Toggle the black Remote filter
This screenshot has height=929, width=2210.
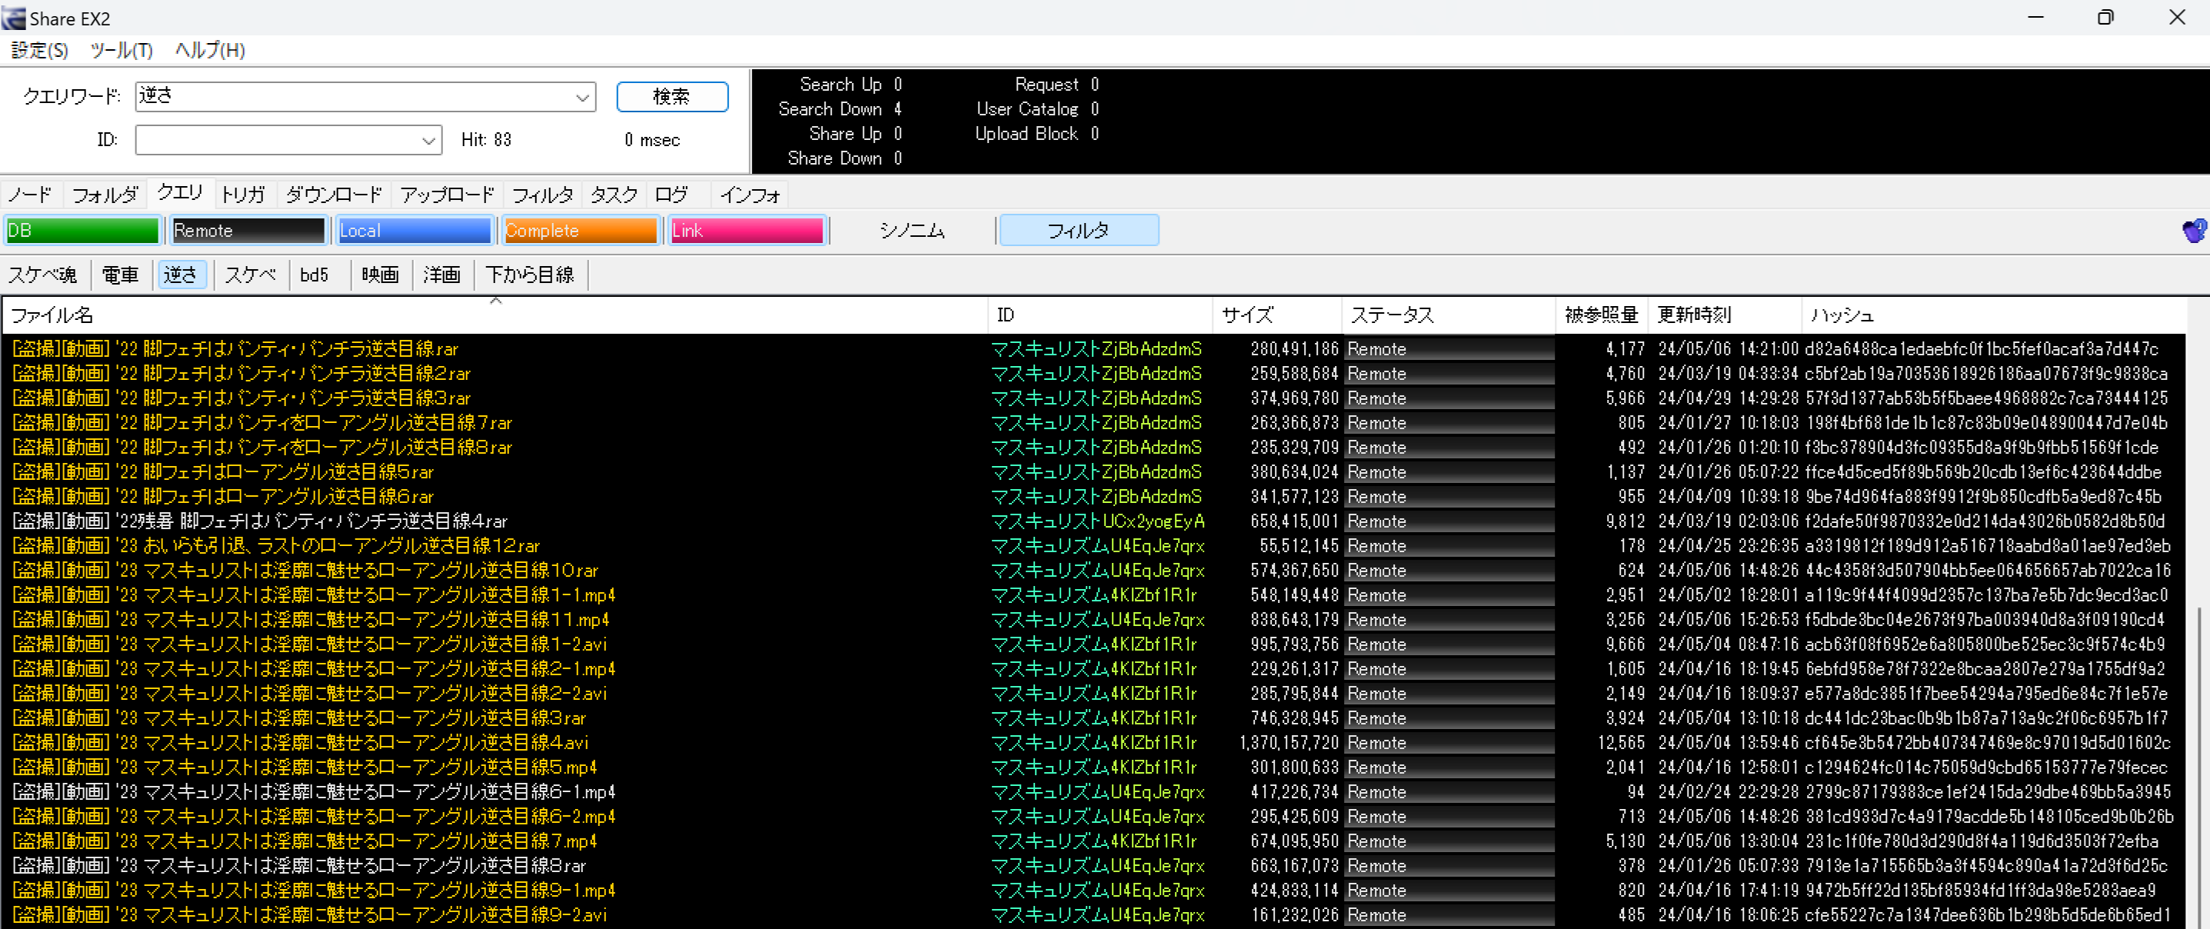pos(248,230)
